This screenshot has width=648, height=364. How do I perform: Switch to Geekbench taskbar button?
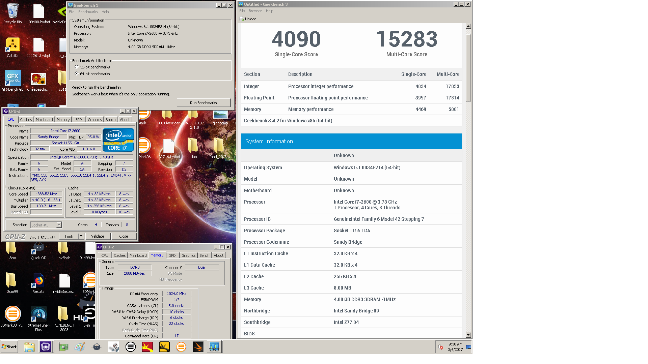tap(214, 347)
